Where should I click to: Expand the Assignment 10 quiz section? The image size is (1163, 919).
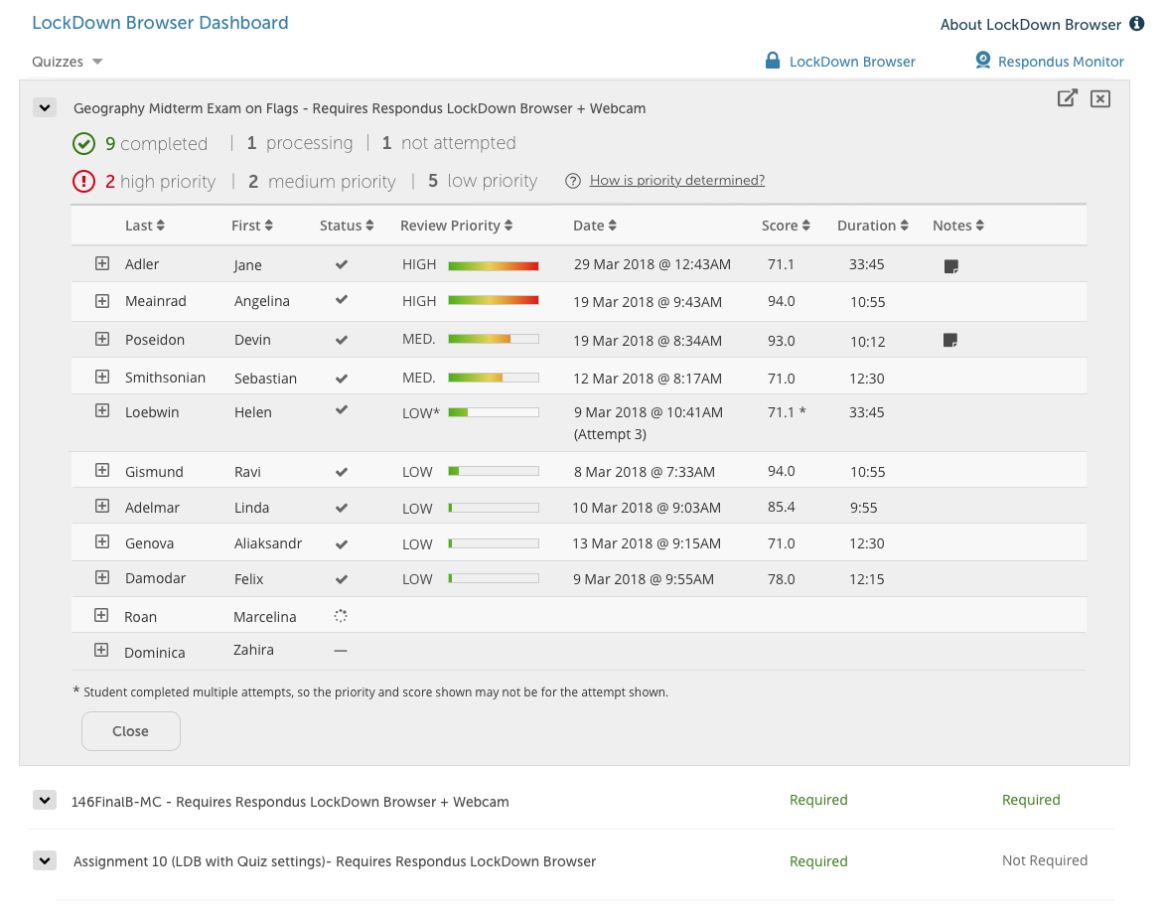click(x=44, y=860)
